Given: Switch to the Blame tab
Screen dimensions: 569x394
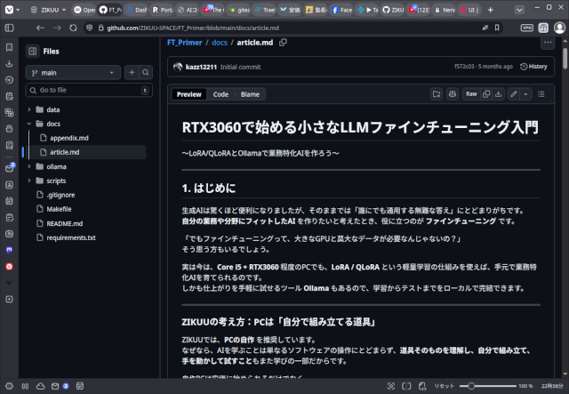Looking at the screenshot, I should [250, 93].
